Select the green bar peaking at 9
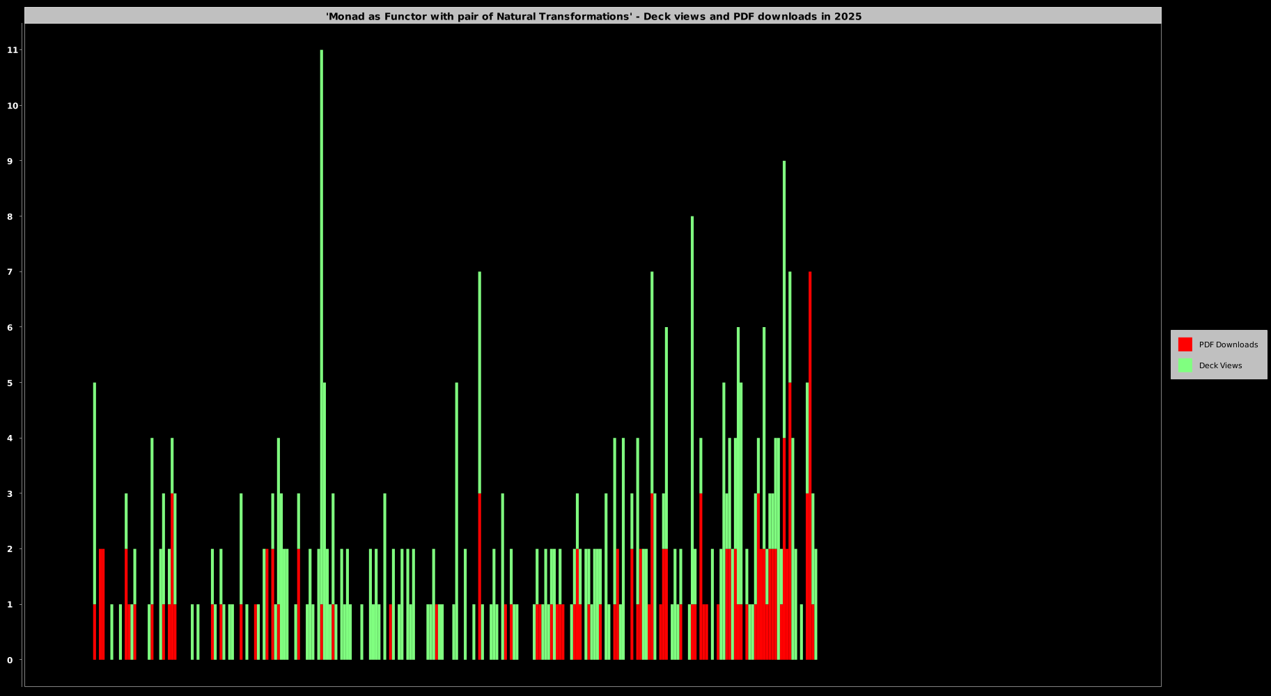Screen dimensions: 1271x696 pyautogui.click(x=784, y=278)
